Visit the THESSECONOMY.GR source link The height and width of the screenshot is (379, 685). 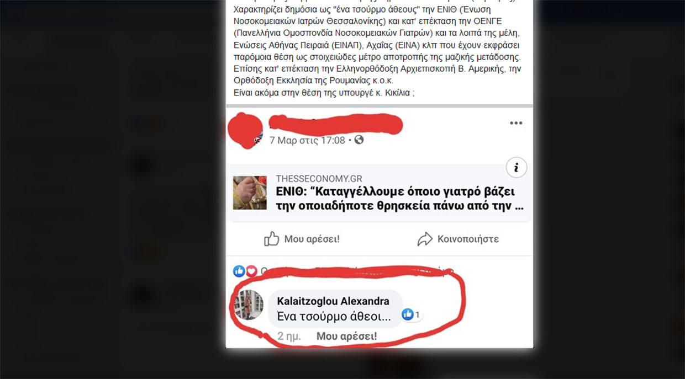coord(319,179)
